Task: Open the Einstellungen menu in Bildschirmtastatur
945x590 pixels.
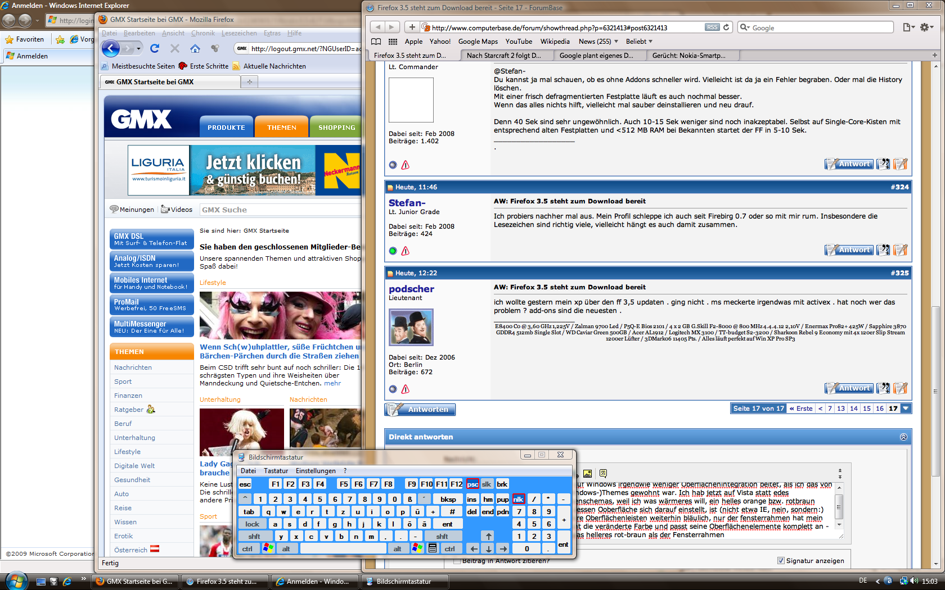Action: click(316, 471)
